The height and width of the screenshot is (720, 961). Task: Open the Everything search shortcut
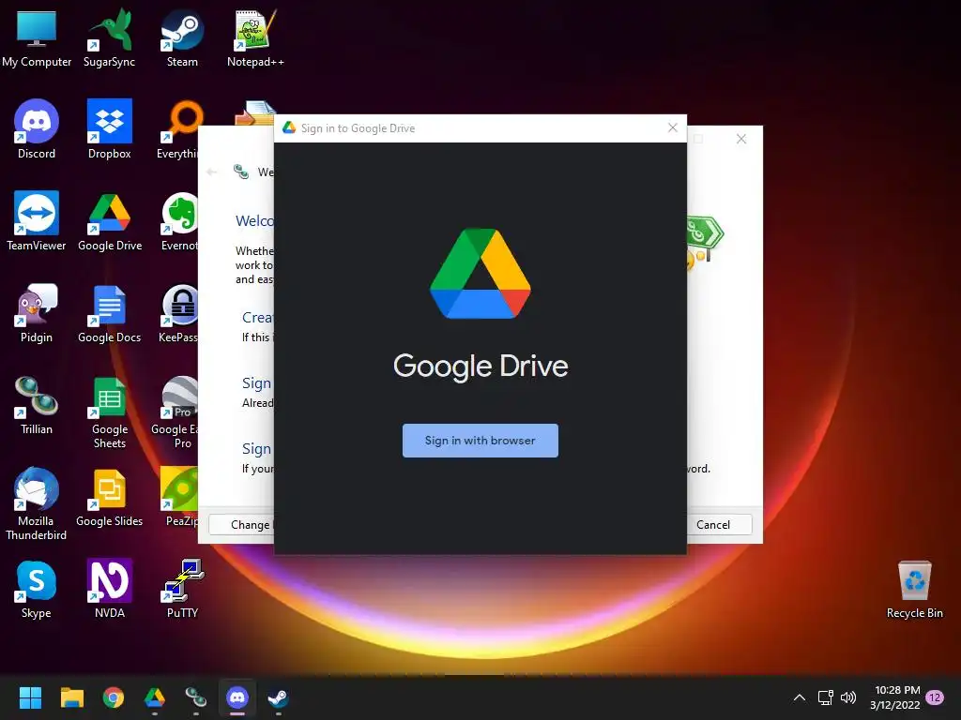(x=179, y=129)
